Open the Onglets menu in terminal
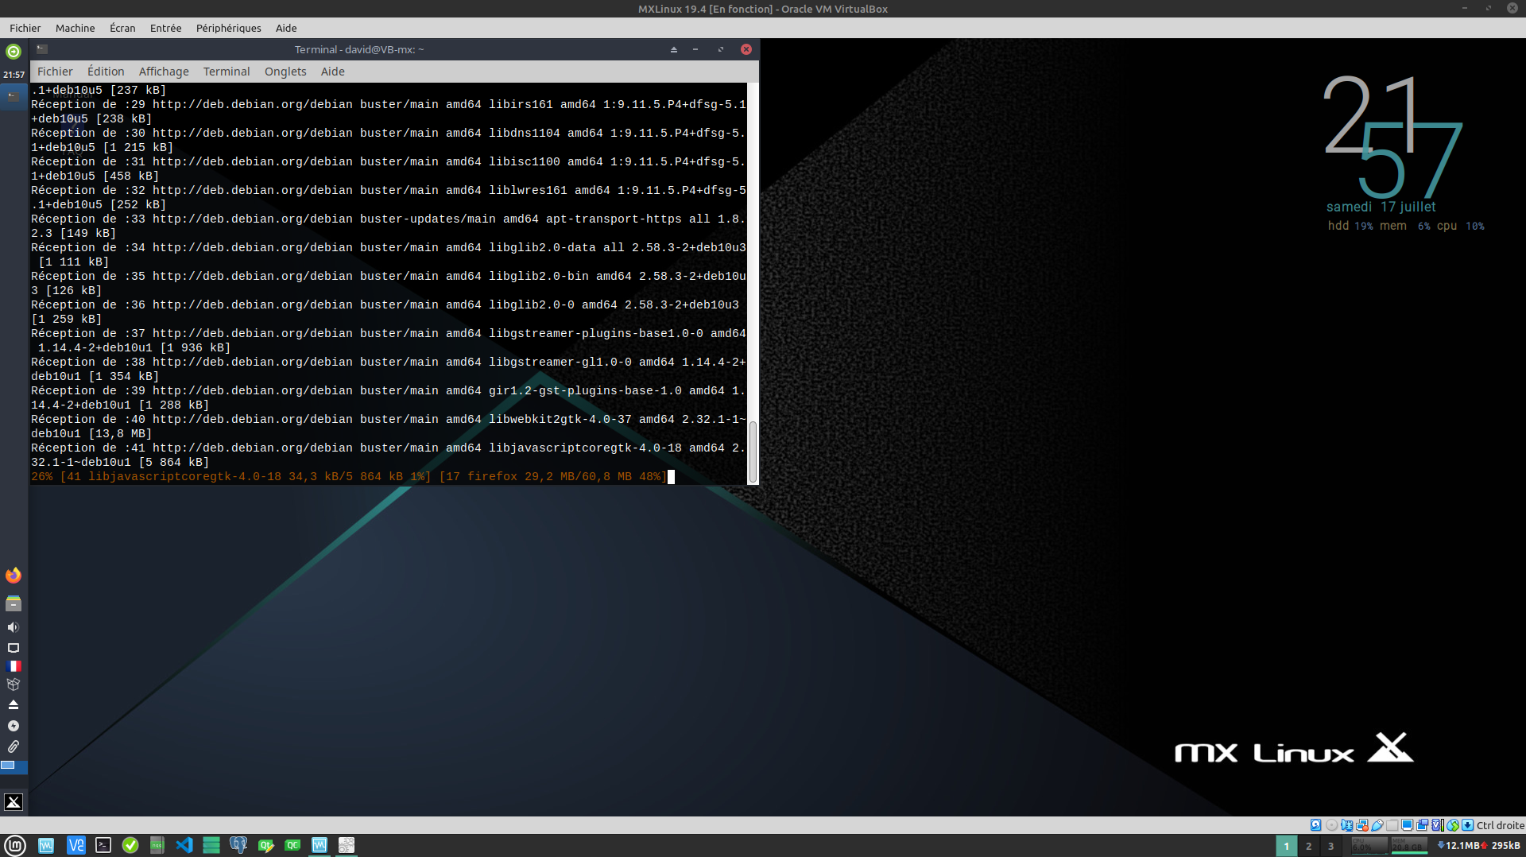This screenshot has height=857, width=1526. [x=285, y=72]
